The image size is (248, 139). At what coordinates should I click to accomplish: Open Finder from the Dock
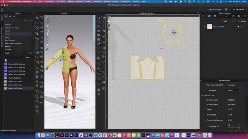pos(38,135)
